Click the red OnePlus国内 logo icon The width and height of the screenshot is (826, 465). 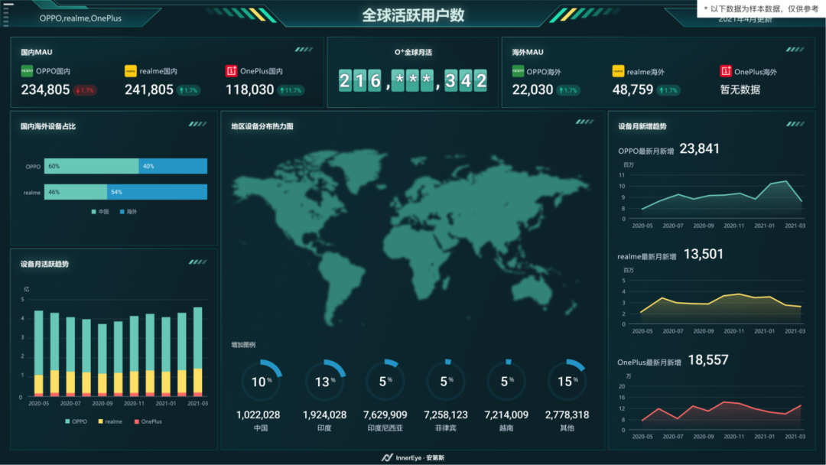pos(231,70)
